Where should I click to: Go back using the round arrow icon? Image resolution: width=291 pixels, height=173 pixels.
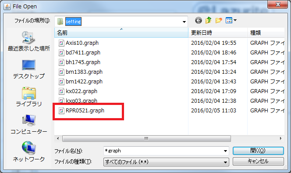tap(199, 20)
